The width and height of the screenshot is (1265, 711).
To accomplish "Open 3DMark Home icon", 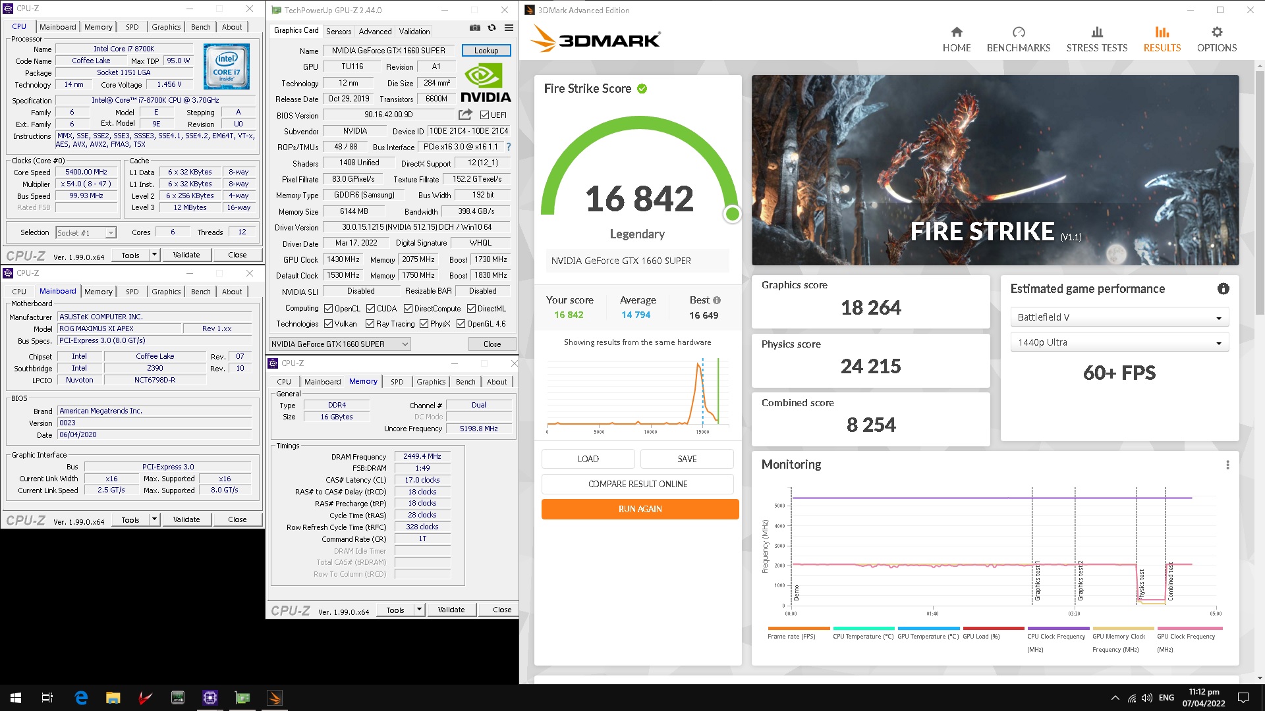I will (957, 32).
